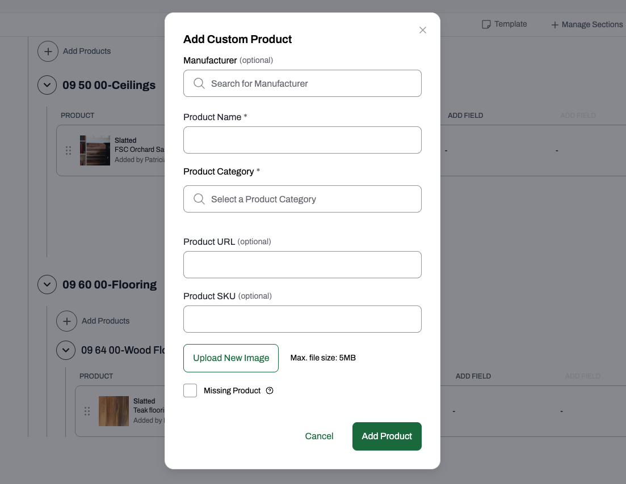Click the Manufacturer search magnifier icon
The width and height of the screenshot is (626, 484).
pyautogui.click(x=199, y=83)
